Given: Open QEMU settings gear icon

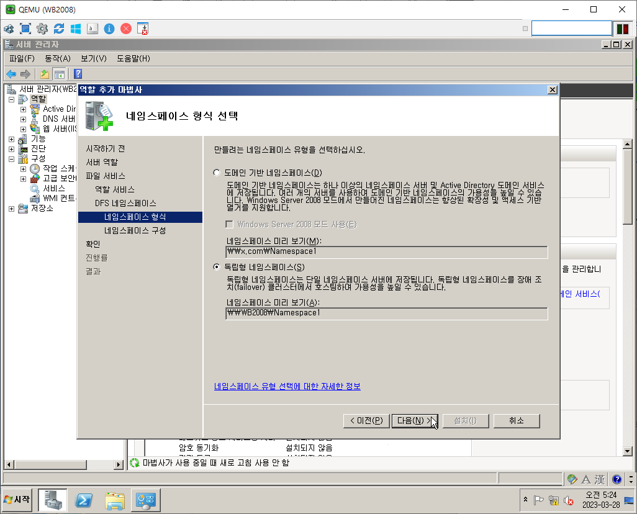Looking at the screenshot, I should pyautogui.click(x=42, y=29).
